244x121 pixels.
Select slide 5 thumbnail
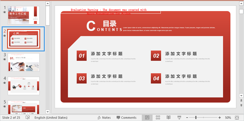24,107
